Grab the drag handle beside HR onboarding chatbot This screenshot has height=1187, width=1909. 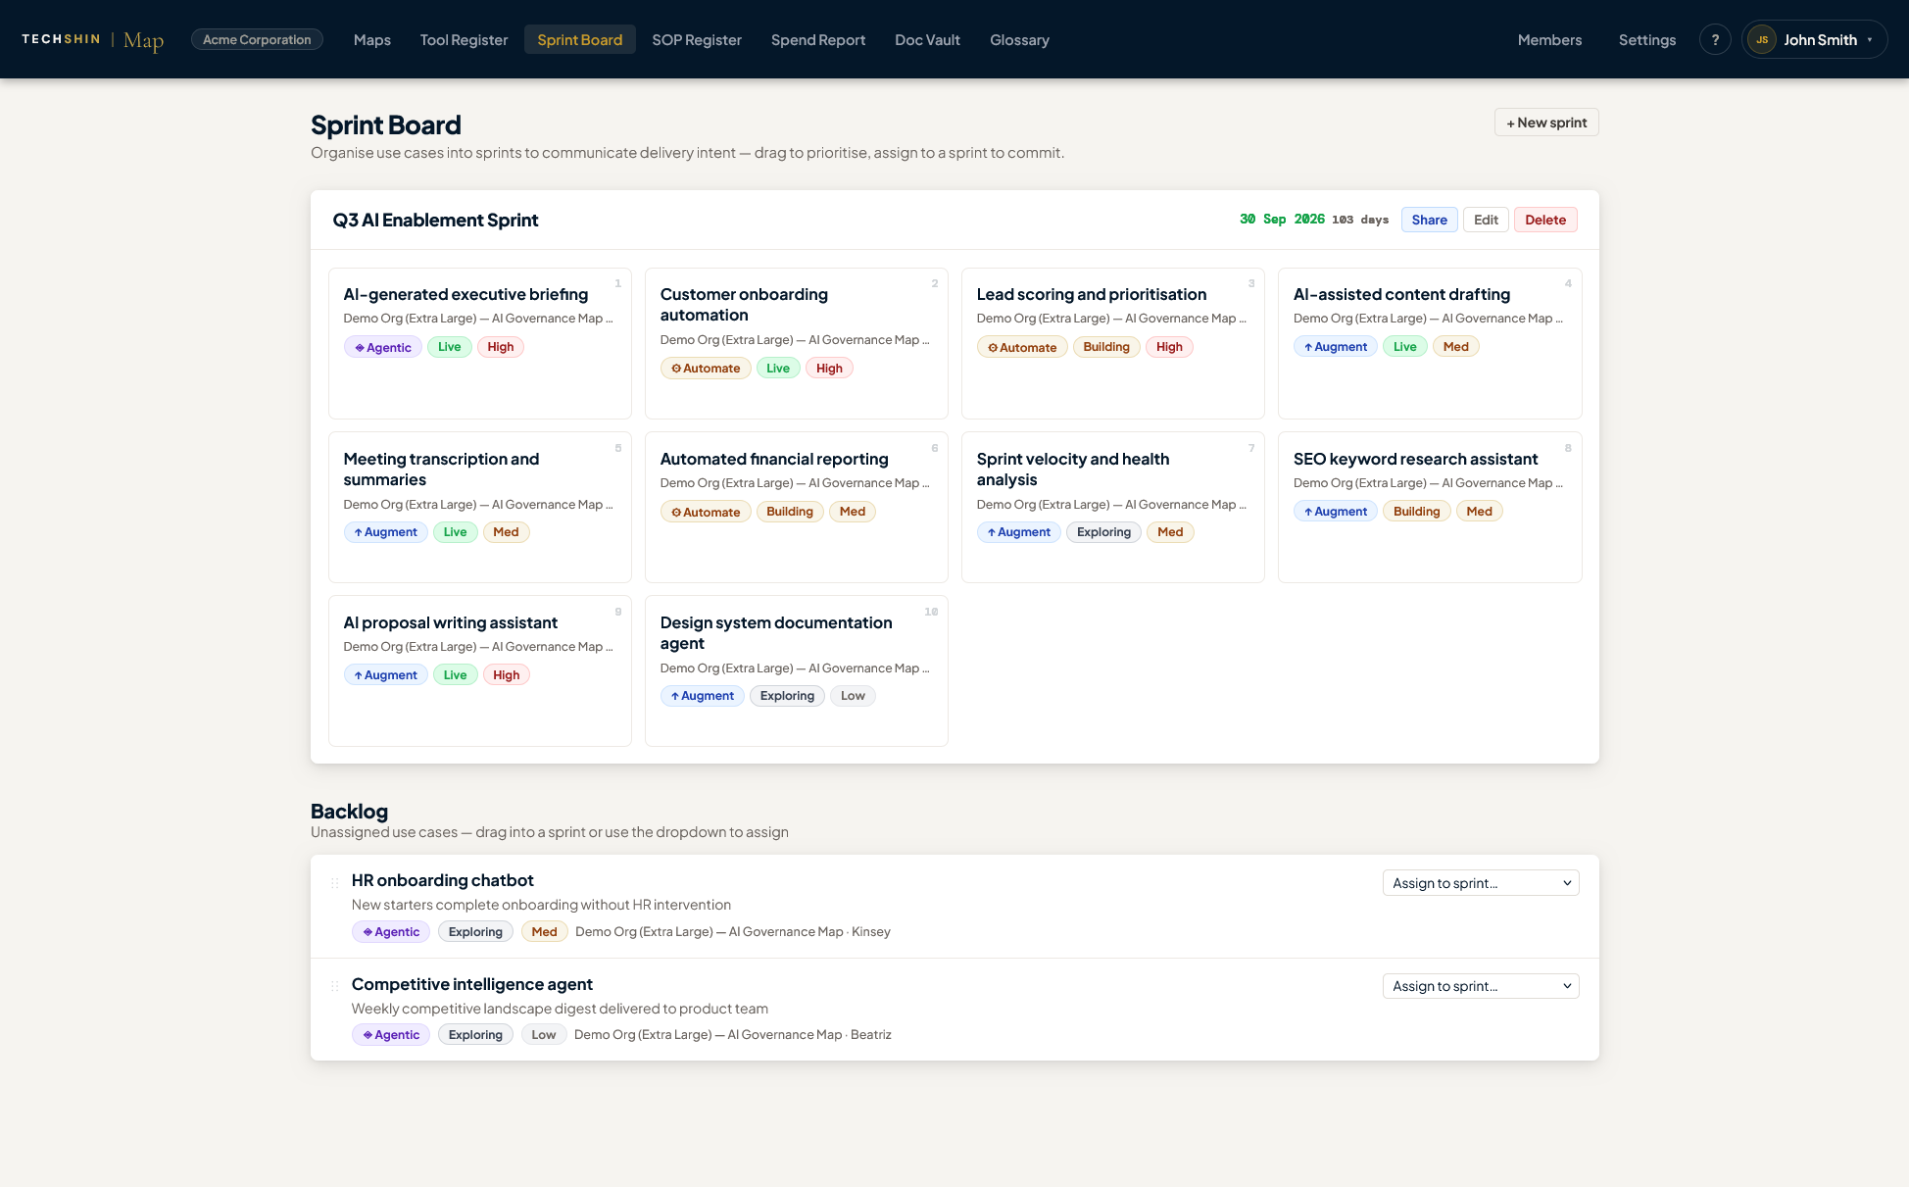(334, 883)
